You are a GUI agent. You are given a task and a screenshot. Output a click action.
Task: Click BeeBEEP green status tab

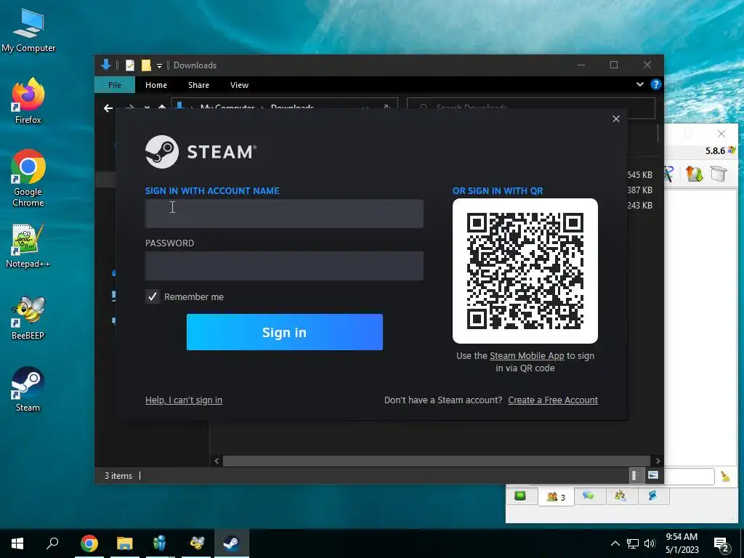pos(520,496)
